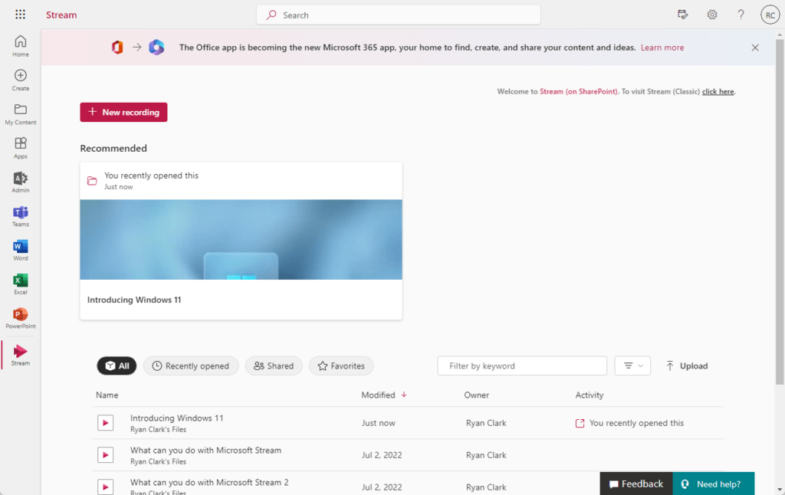The image size is (785, 495).
Task: Open What can you do with Microsoft Stream 2
Action: pyautogui.click(x=209, y=482)
